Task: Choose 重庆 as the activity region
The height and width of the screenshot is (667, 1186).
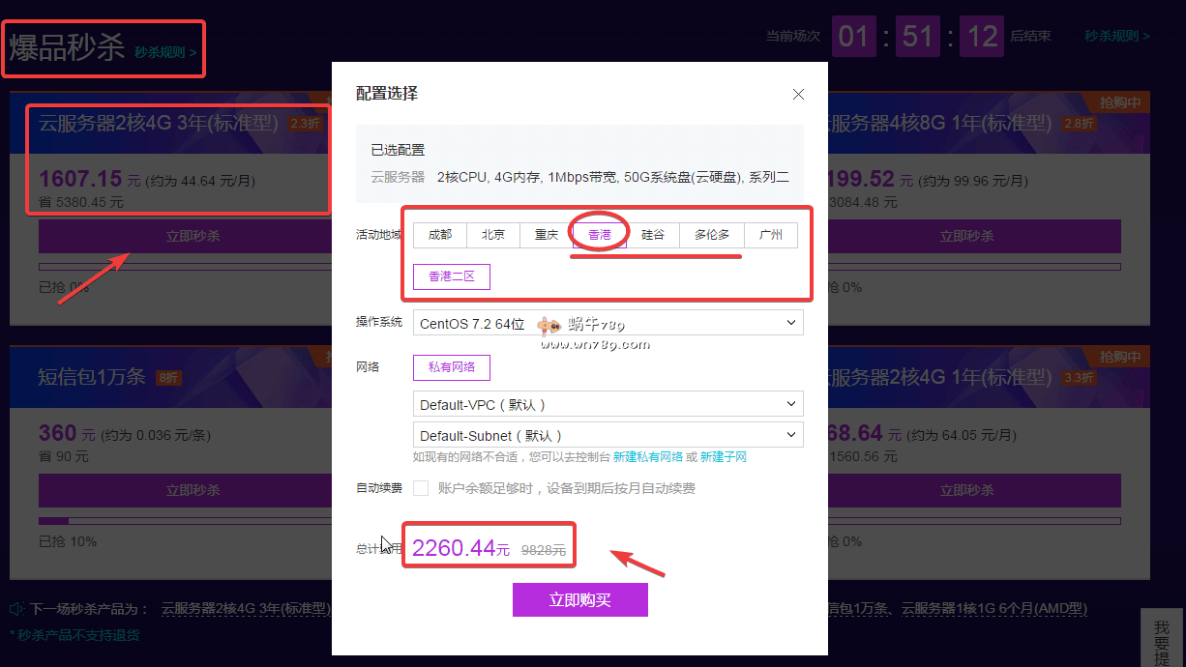Action: point(547,235)
